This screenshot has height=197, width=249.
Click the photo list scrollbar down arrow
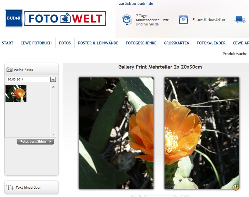pos(53,135)
